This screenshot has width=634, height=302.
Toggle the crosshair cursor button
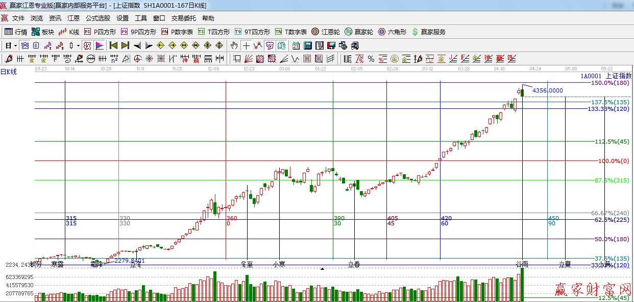[247, 45]
